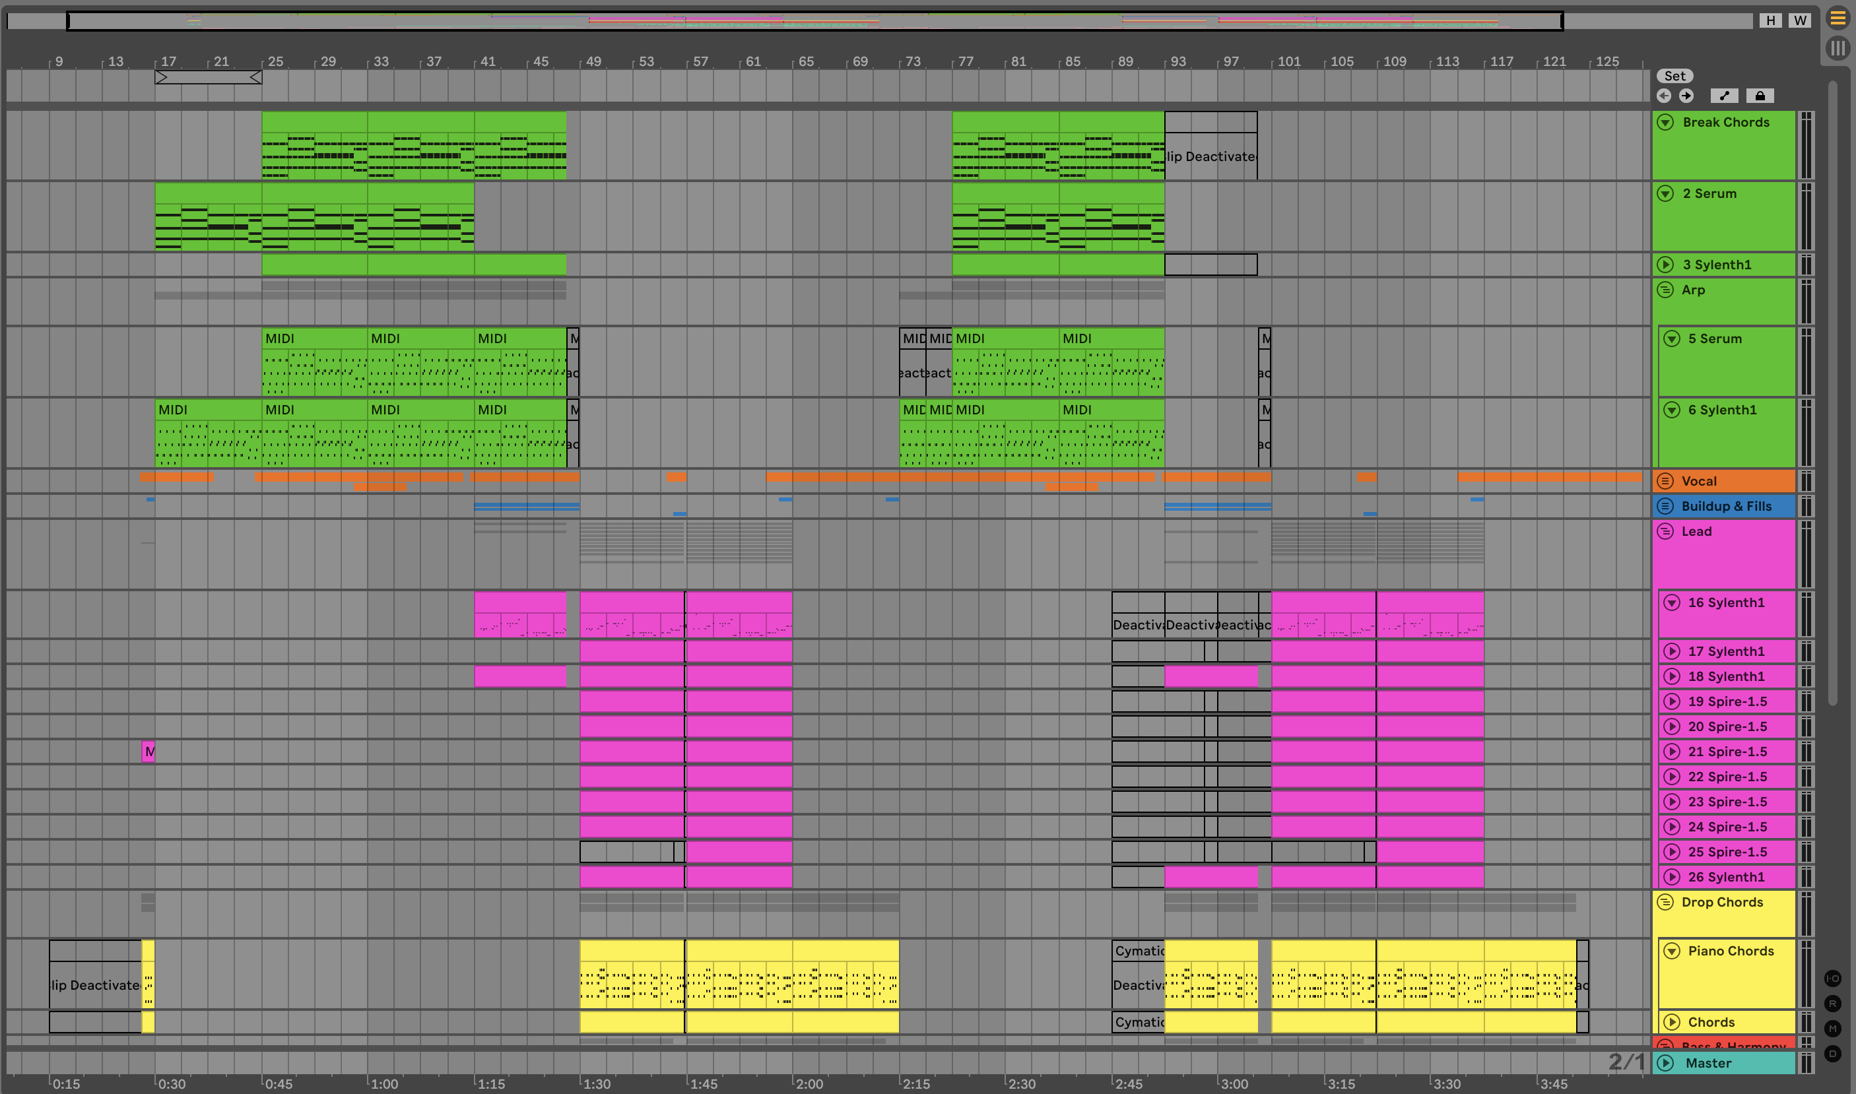
Task: Switch to Arrangement view with the horizontal-lines icon
Action: 1837,18
